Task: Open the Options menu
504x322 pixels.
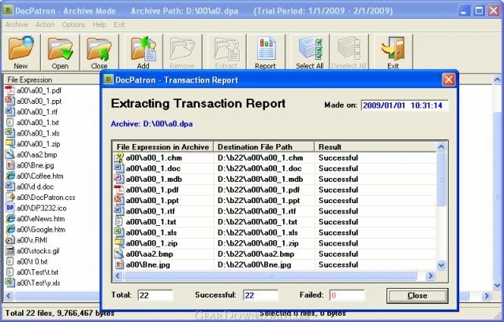Action: pos(73,24)
